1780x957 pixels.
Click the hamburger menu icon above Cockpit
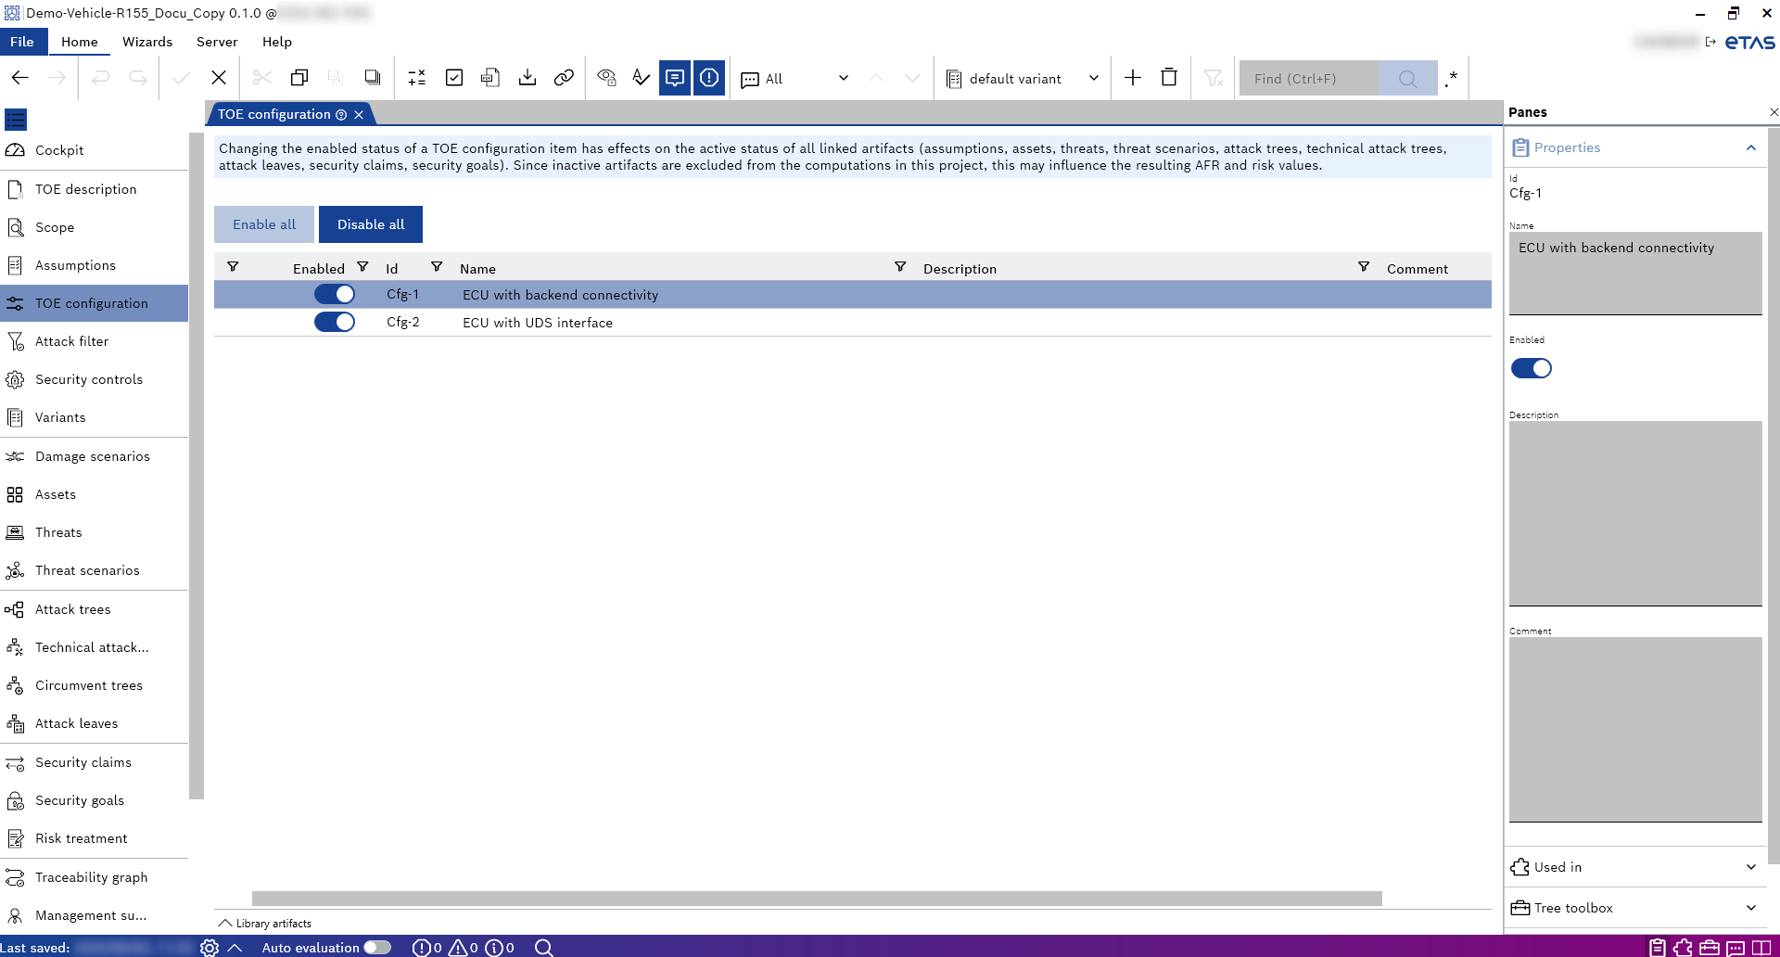[16, 120]
